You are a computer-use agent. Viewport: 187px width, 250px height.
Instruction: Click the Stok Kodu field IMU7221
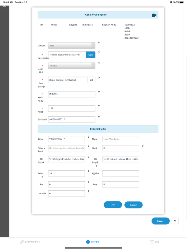72,94
